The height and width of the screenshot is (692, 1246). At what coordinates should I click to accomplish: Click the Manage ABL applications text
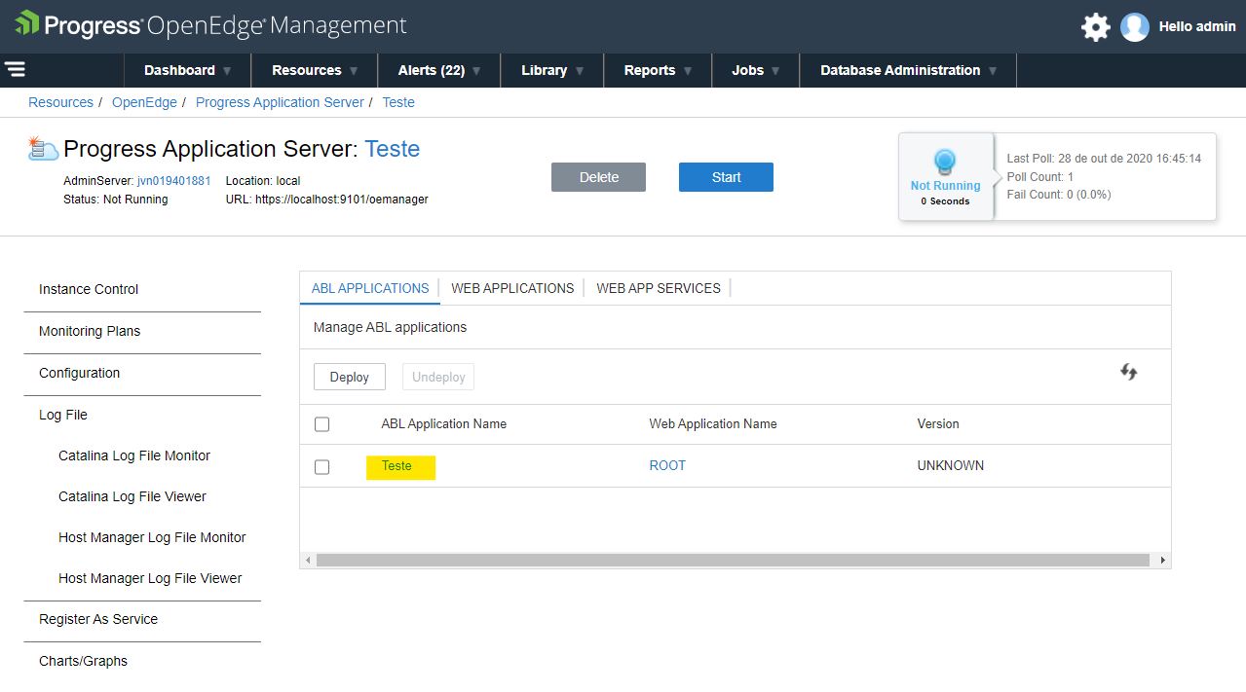pyautogui.click(x=390, y=328)
